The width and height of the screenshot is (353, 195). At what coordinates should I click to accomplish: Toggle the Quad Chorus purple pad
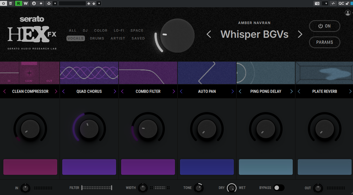tap(89, 167)
